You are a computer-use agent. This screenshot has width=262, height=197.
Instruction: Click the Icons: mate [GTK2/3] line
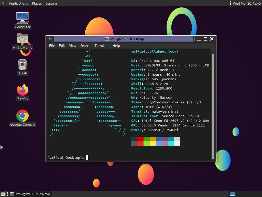coord(151,107)
